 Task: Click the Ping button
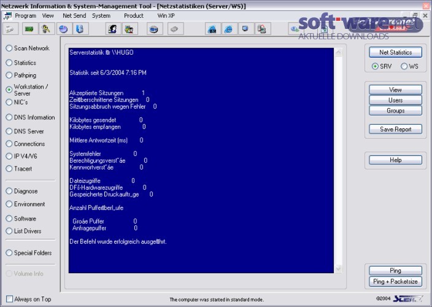[395, 271]
